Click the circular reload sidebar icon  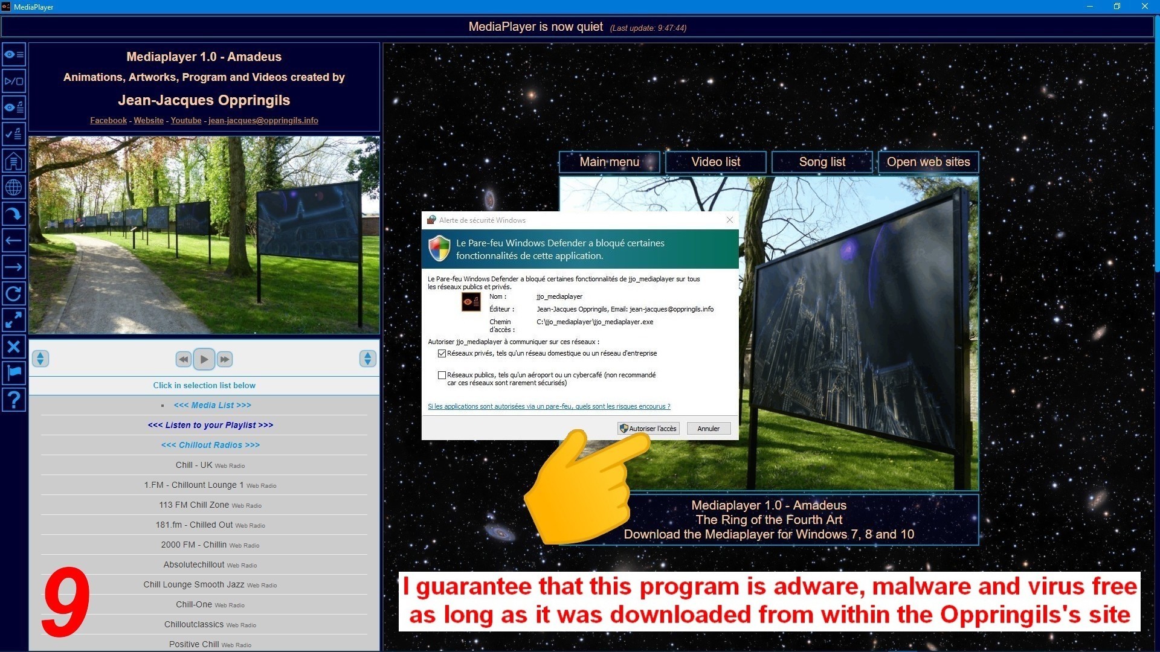pyautogui.click(x=13, y=294)
